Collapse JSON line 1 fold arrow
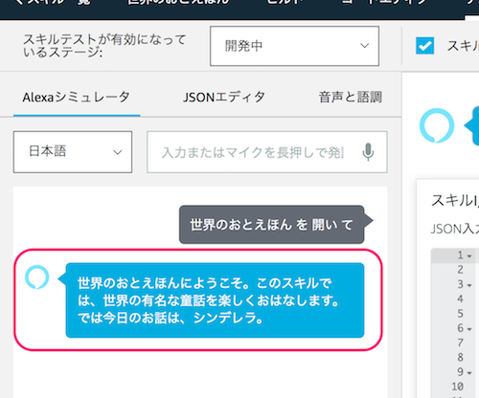The height and width of the screenshot is (398, 479). (469, 256)
